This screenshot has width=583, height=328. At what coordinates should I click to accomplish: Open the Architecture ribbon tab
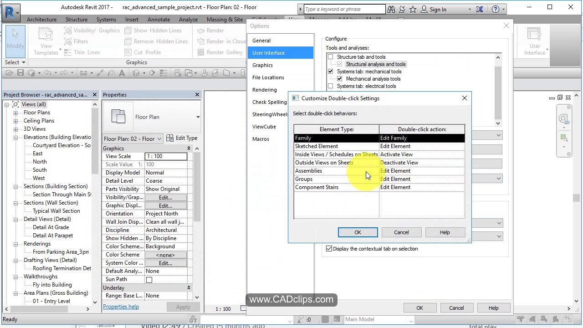point(41,20)
